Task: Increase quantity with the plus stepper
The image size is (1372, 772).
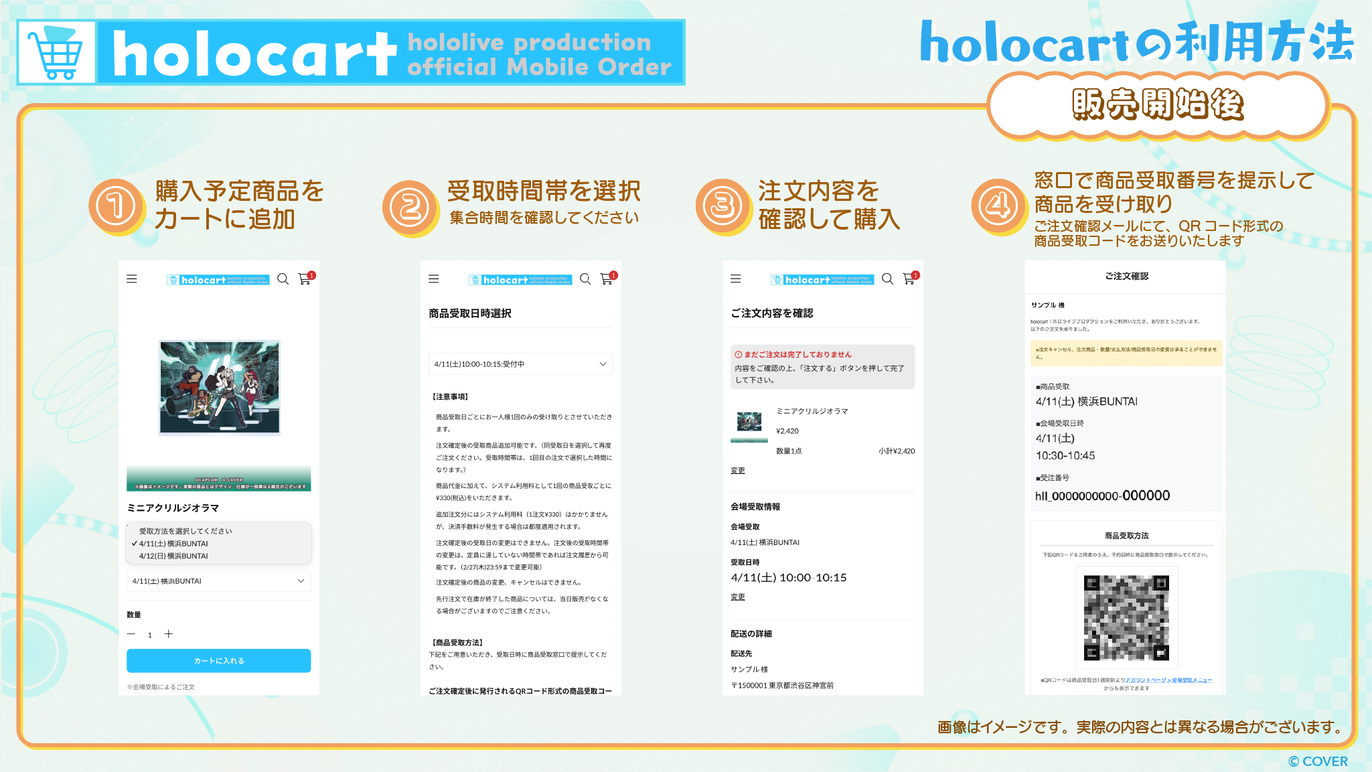Action: (169, 634)
